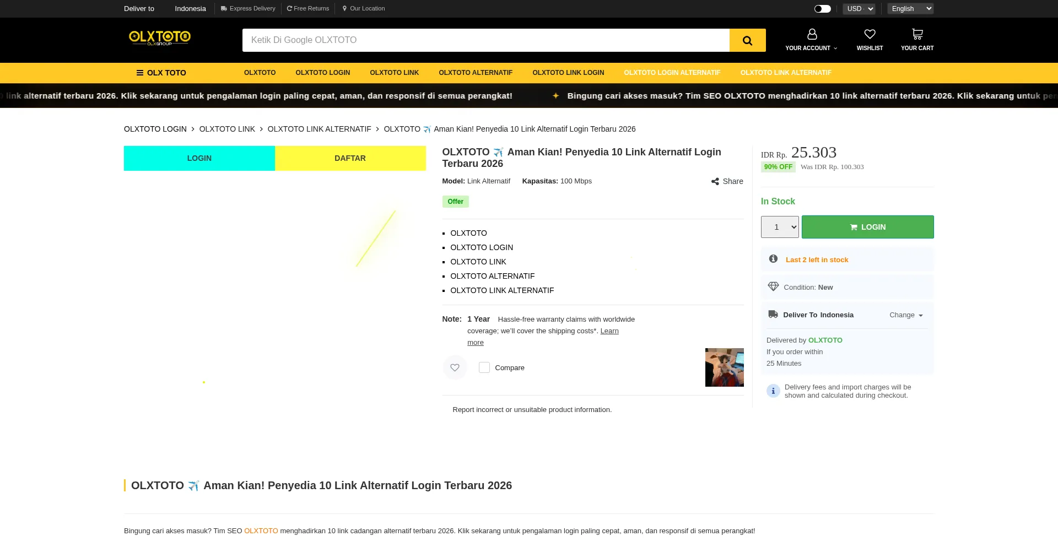The image size is (1058, 547).
Task: Expand the Your Account menu chevron
Action: (835, 48)
